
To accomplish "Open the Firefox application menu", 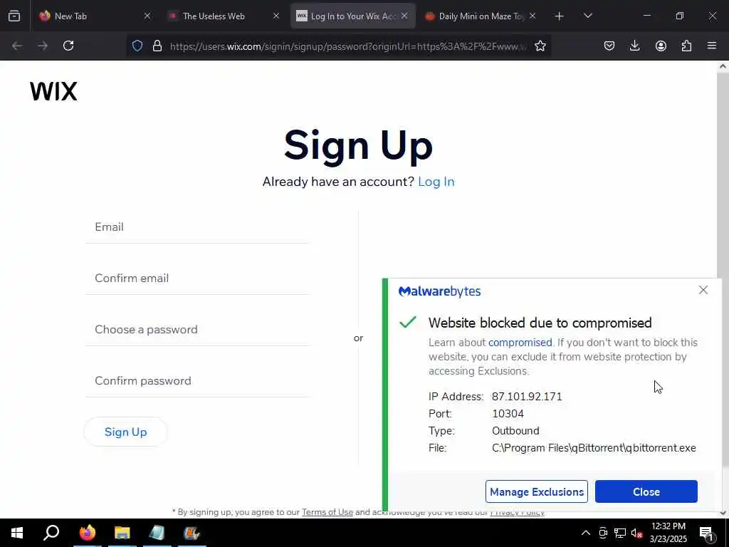I will tap(712, 46).
